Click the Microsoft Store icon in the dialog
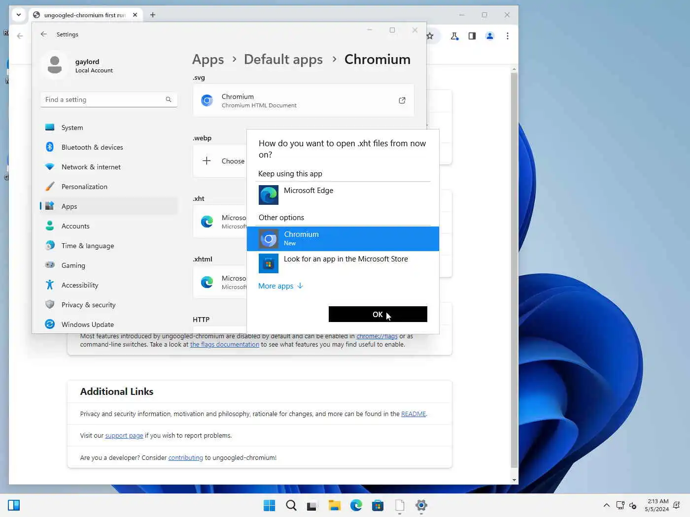Image resolution: width=690 pixels, height=517 pixels. (x=269, y=264)
